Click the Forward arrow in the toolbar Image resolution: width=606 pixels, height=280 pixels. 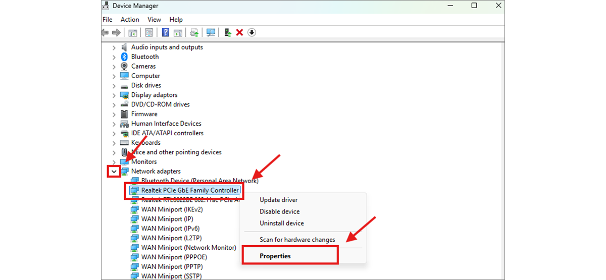(x=116, y=33)
